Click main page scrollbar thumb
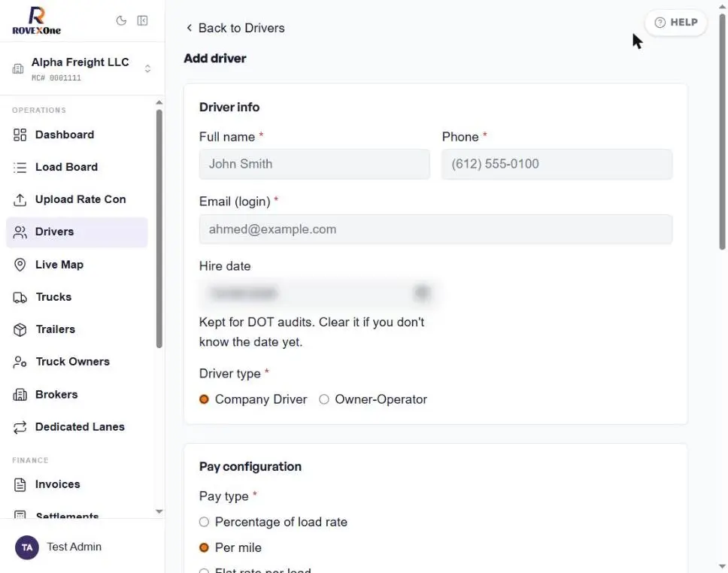 coord(723,132)
